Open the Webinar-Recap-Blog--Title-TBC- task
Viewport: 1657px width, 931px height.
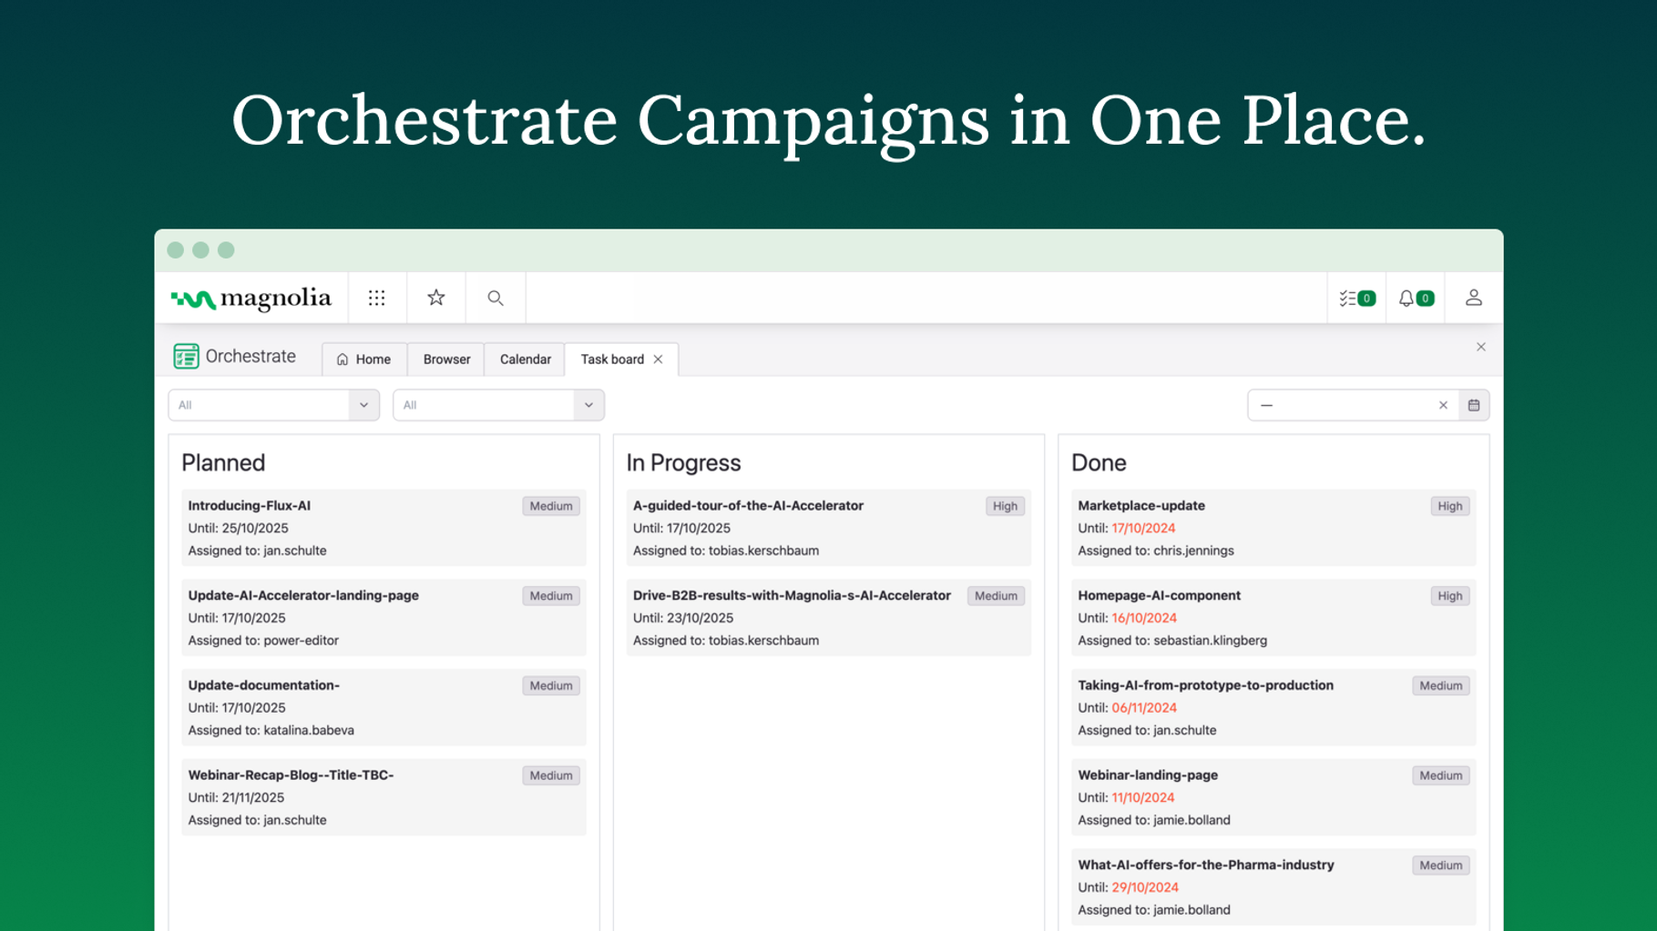click(x=384, y=797)
